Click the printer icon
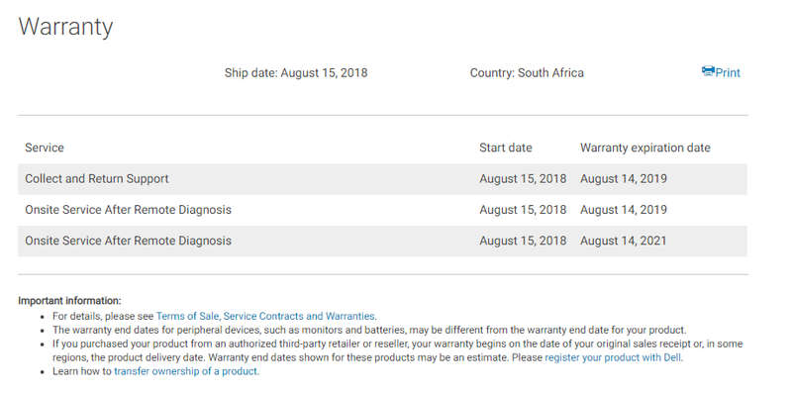 click(708, 71)
